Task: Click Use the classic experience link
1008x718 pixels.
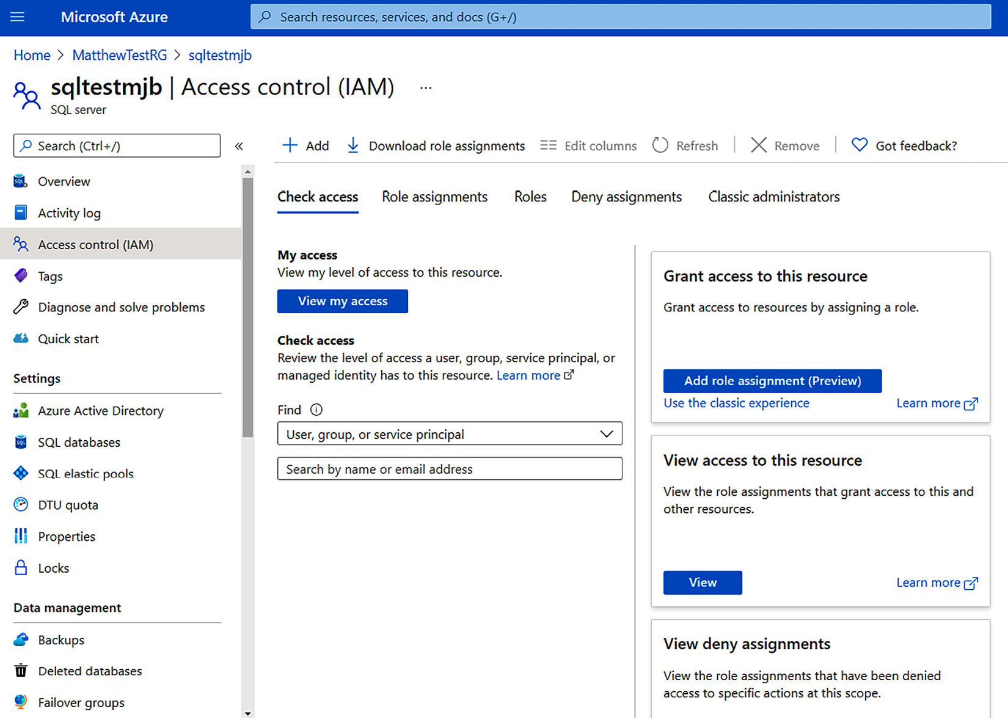Action: tap(736, 403)
